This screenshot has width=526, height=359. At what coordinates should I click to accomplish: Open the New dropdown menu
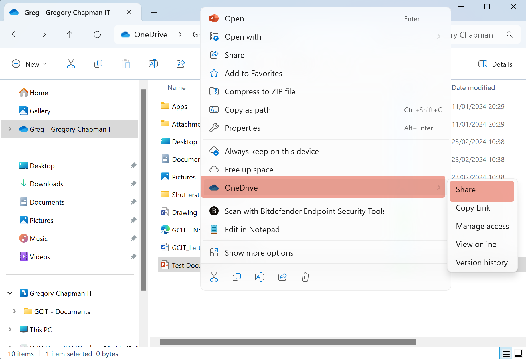[x=29, y=64]
